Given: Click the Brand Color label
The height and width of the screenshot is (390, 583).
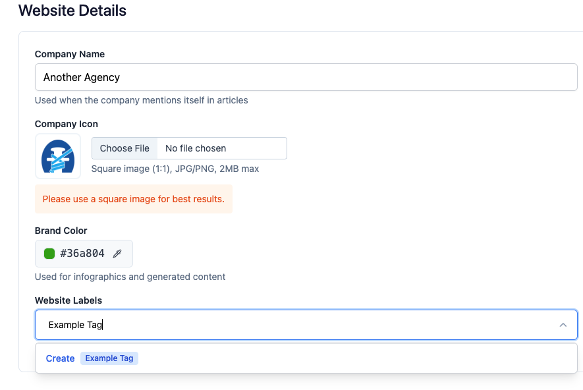Looking at the screenshot, I should tap(61, 231).
